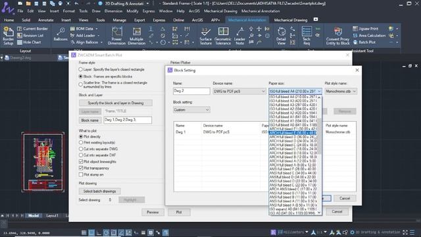Switch to the Mechanical Drawing ribbon tab

tap(291, 20)
